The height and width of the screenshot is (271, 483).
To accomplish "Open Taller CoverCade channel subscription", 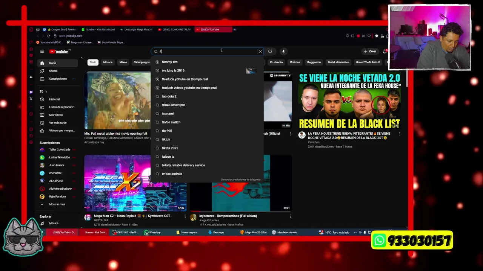I will pyautogui.click(x=57, y=149).
